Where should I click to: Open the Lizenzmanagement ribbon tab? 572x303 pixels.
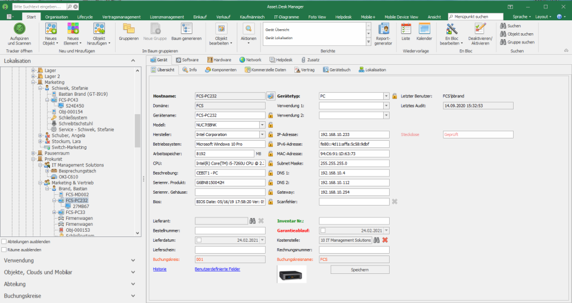tap(166, 17)
